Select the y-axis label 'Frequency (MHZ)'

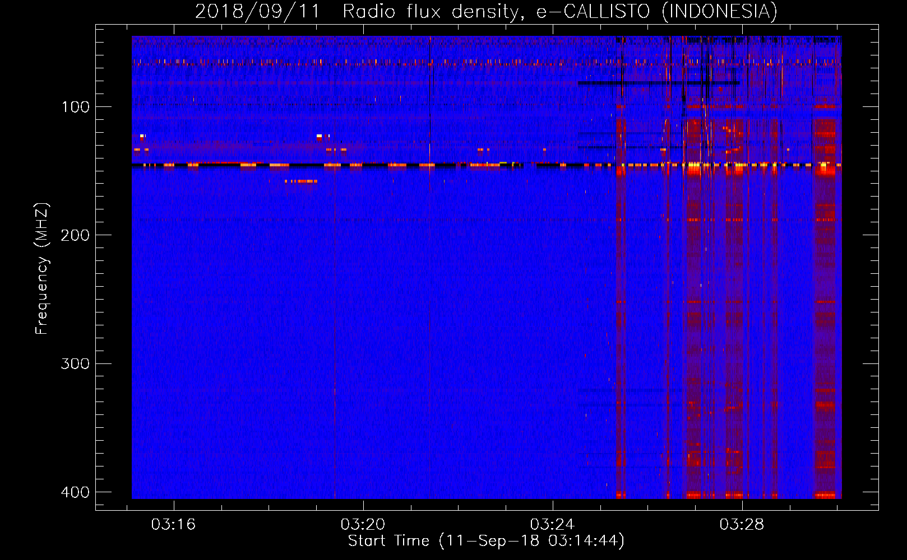coord(42,269)
